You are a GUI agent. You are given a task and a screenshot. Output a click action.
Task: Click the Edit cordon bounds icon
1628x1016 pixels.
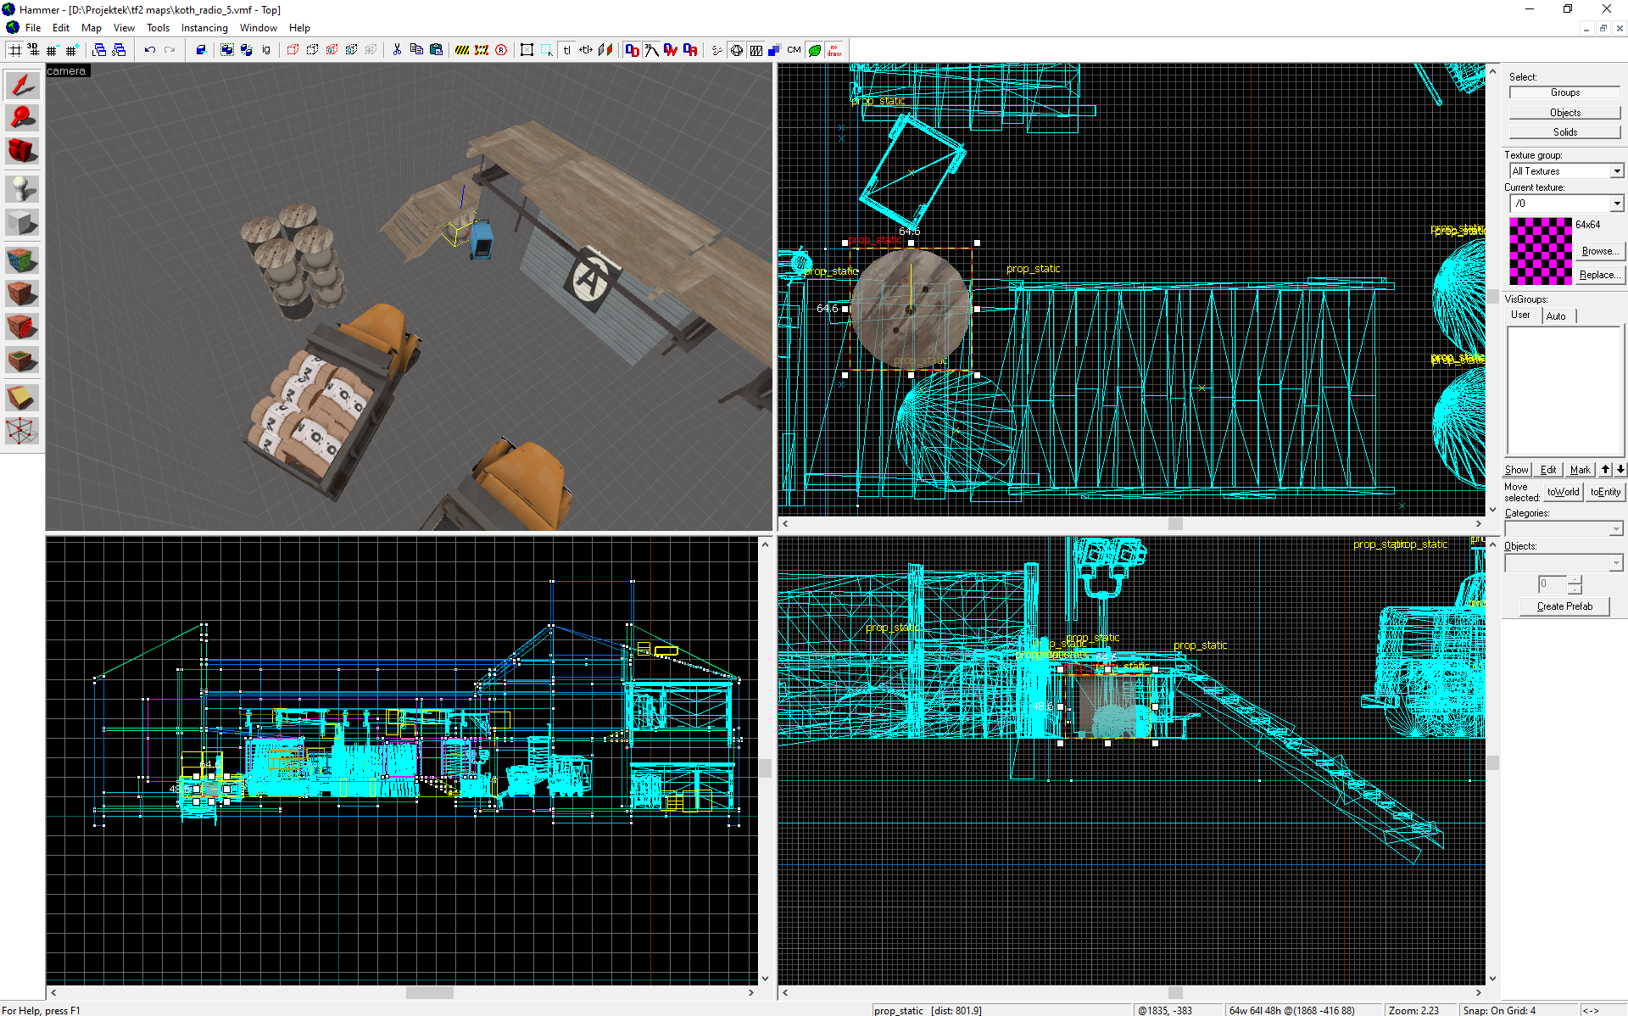(x=482, y=50)
